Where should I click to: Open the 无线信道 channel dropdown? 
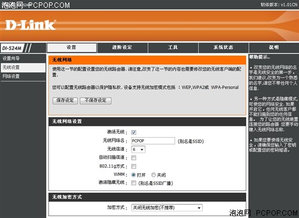pyautogui.click(x=138, y=149)
